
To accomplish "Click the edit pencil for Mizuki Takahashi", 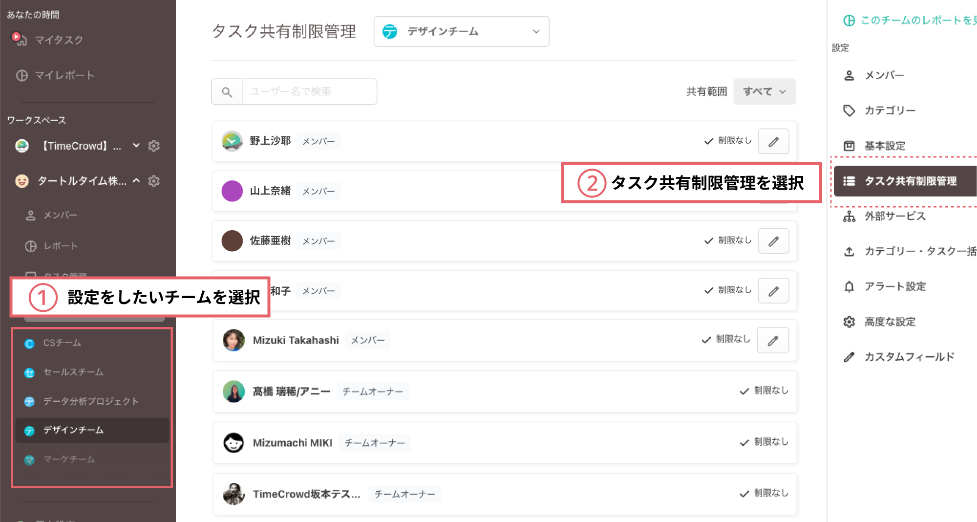I will [772, 341].
